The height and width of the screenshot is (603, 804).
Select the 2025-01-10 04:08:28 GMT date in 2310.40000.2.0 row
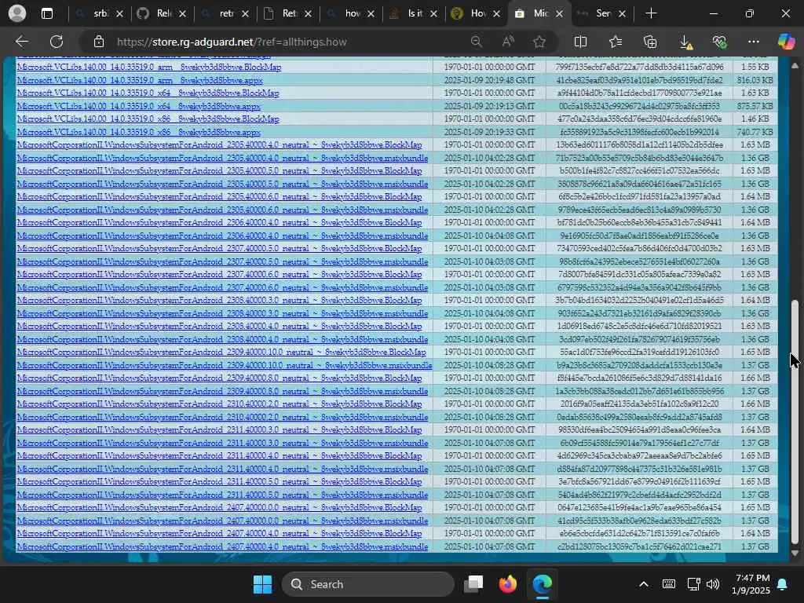tap(489, 417)
